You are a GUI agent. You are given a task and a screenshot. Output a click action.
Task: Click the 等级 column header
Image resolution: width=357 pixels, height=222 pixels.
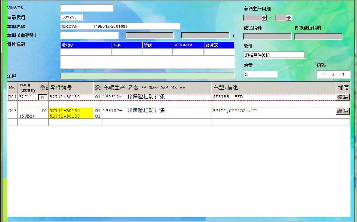click(157, 45)
